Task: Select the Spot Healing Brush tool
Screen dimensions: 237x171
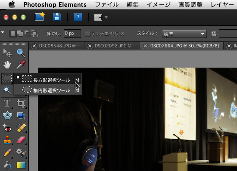Action: [21, 128]
